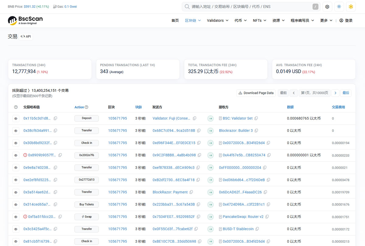Expand the 区块链 menu
This screenshot has height=246, width=365.
click(x=193, y=20)
